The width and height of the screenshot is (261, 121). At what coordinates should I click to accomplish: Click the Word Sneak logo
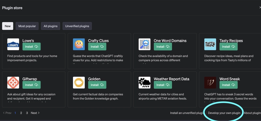coord(210,83)
